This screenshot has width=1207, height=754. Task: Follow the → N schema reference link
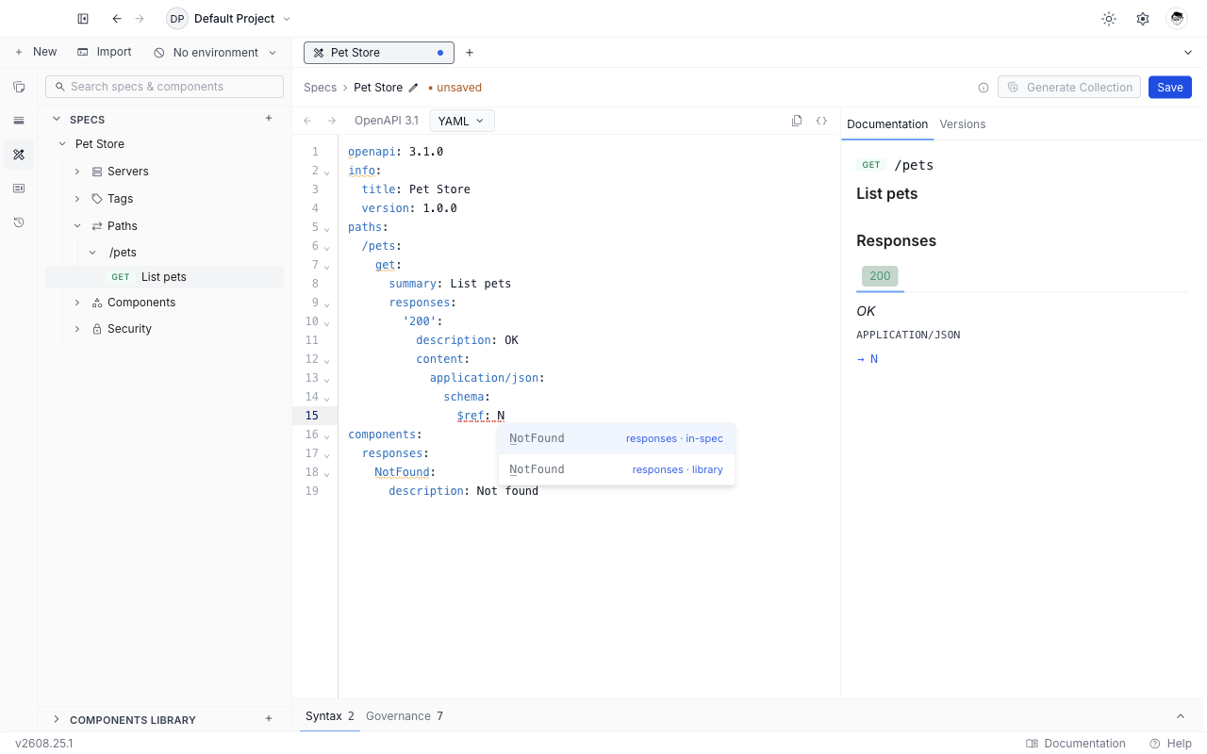(x=868, y=359)
